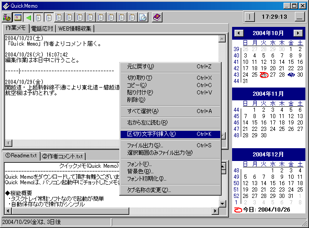Choose ファイル出力(S)... from context menu
Screen dimensions: 309x228
click(x=170, y=145)
